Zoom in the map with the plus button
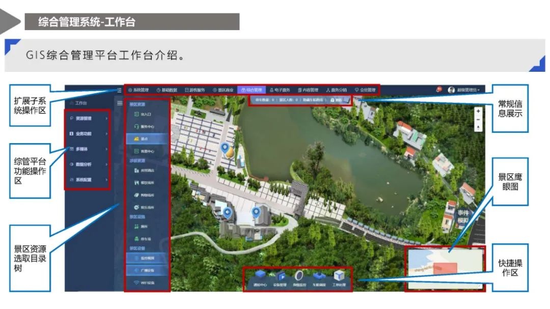The image size is (550, 309). pyautogui.click(x=478, y=111)
